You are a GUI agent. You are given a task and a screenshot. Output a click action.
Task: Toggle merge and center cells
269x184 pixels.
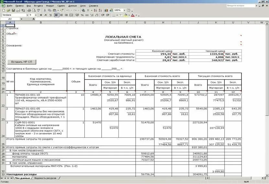(71, 15)
